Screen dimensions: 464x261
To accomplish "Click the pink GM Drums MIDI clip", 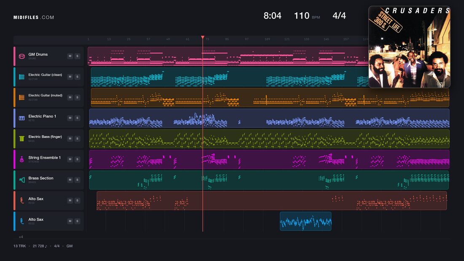I will pyautogui.click(x=228, y=56).
